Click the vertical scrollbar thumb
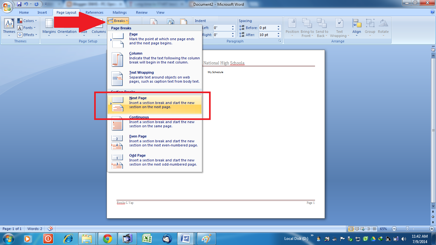This screenshot has width=436, height=245. (x=433, y=130)
